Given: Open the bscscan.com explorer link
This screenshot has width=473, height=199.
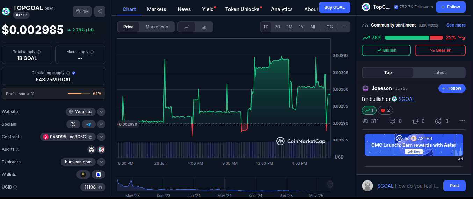Looking at the screenshot, I should (78, 162).
